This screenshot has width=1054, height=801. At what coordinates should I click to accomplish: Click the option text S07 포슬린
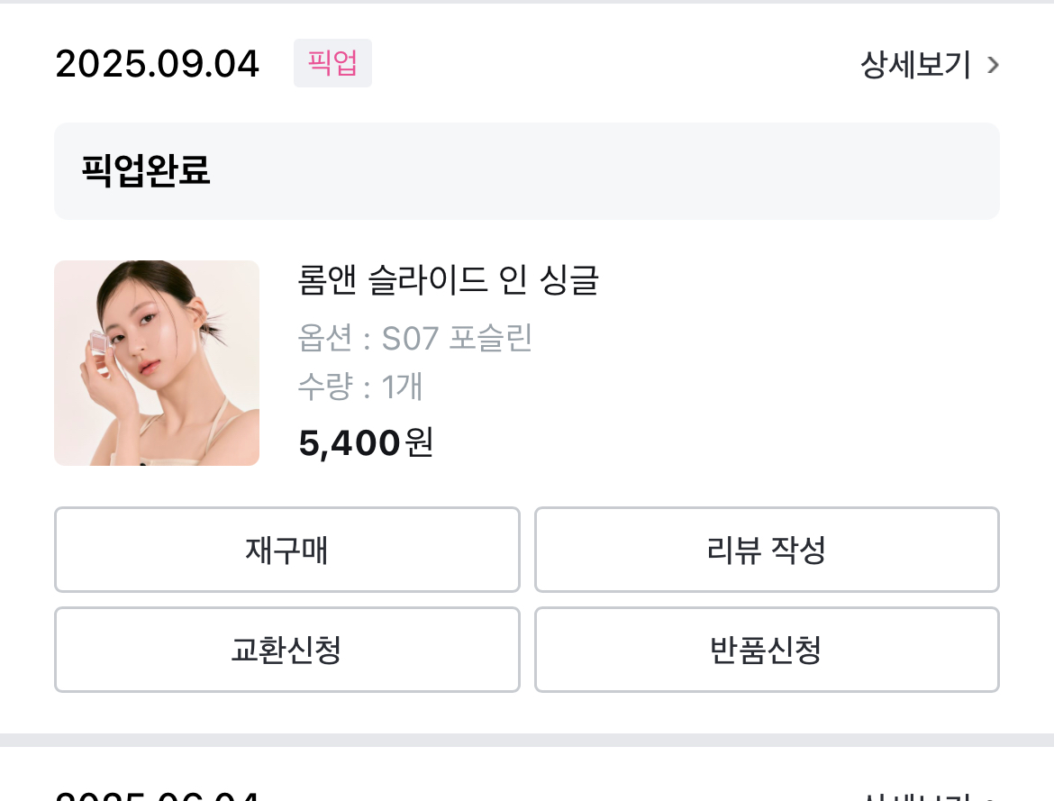point(458,339)
